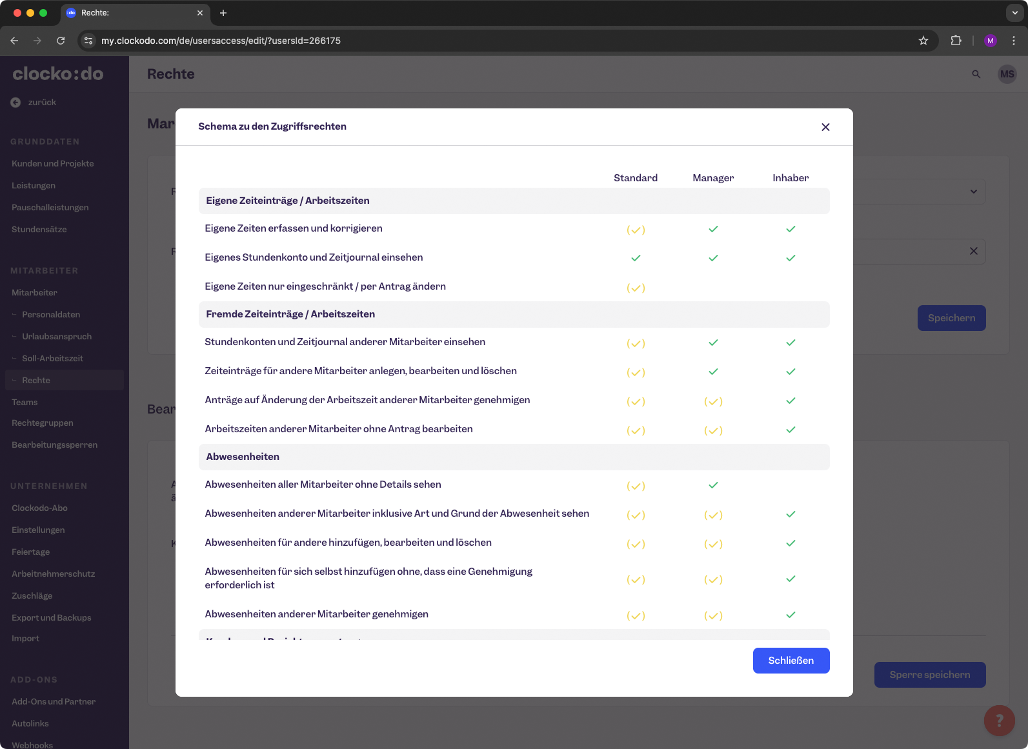1028x749 pixels.
Task: Click the clockodo logo
Action: click(x=58, y=74)
